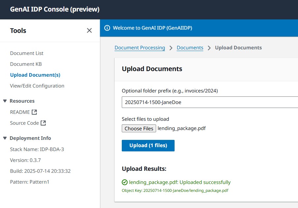Select Upload Document(s) sidebar item

(35, 75)
